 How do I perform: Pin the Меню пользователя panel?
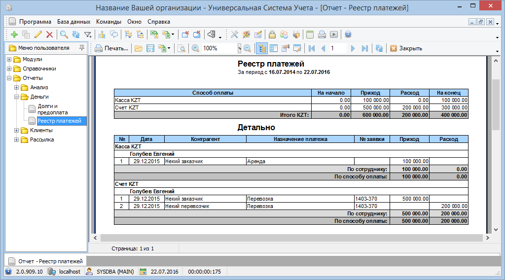82,48
